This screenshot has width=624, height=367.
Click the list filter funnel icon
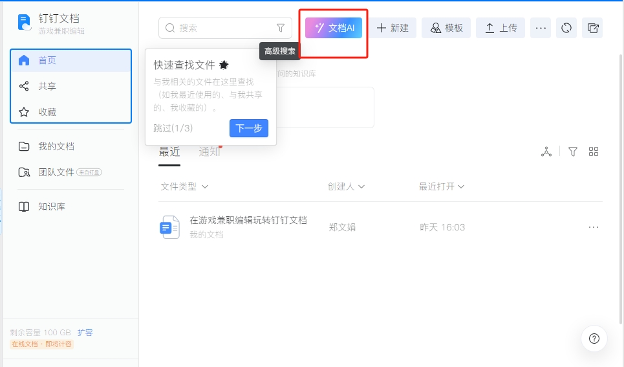point(573,152)
